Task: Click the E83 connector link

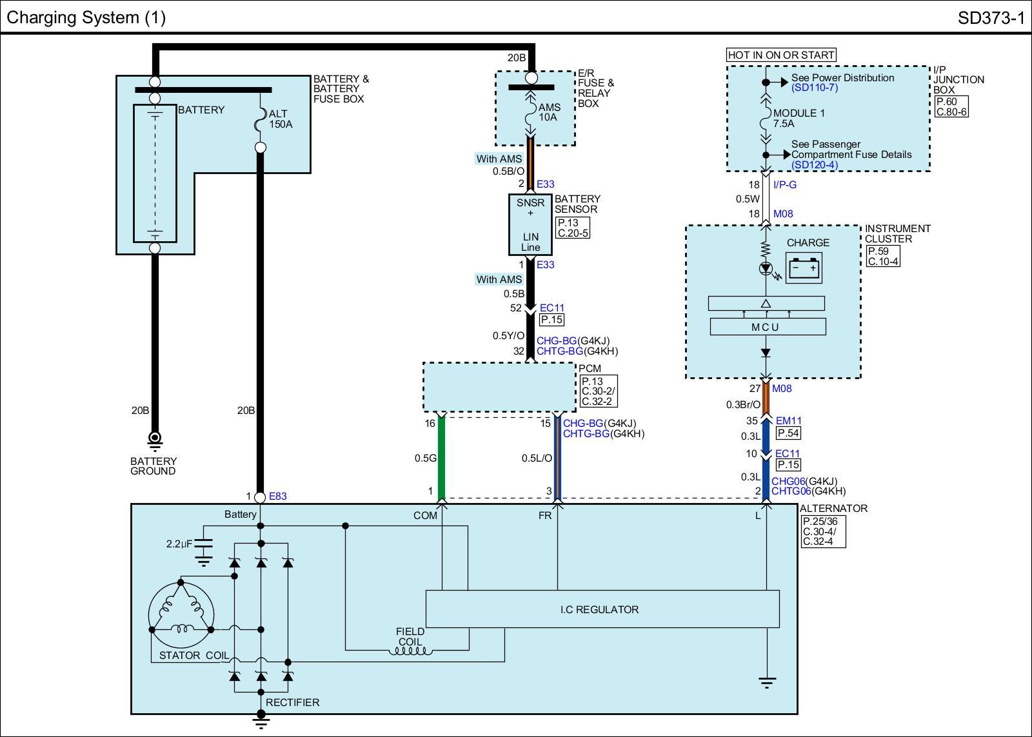Action: pyautogui.click(x=278, y=496)
